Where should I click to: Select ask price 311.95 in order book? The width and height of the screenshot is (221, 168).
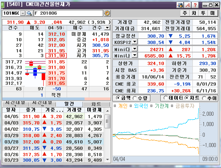pyautogui.click(x=56, y=50)
